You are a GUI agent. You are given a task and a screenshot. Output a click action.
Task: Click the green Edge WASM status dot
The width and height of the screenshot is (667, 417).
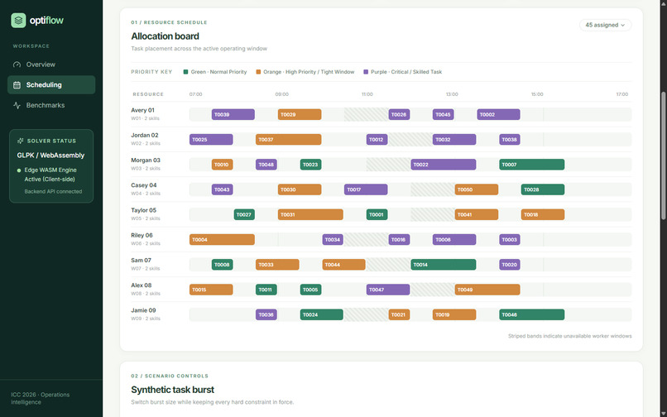[19, 170]
